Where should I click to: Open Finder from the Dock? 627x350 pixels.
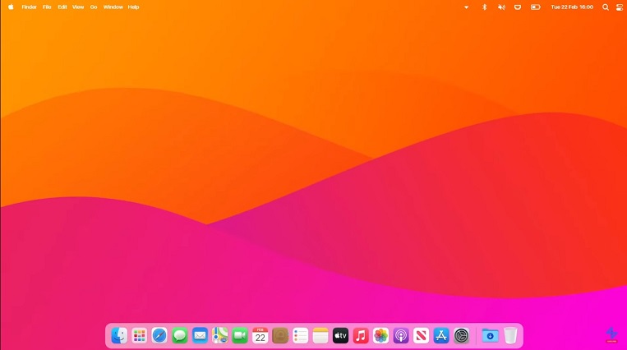119,335
